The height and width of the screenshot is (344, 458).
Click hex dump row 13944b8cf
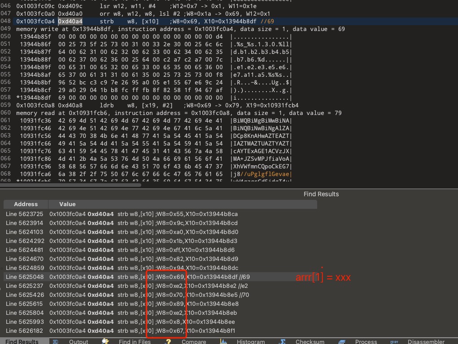(156, 90)
